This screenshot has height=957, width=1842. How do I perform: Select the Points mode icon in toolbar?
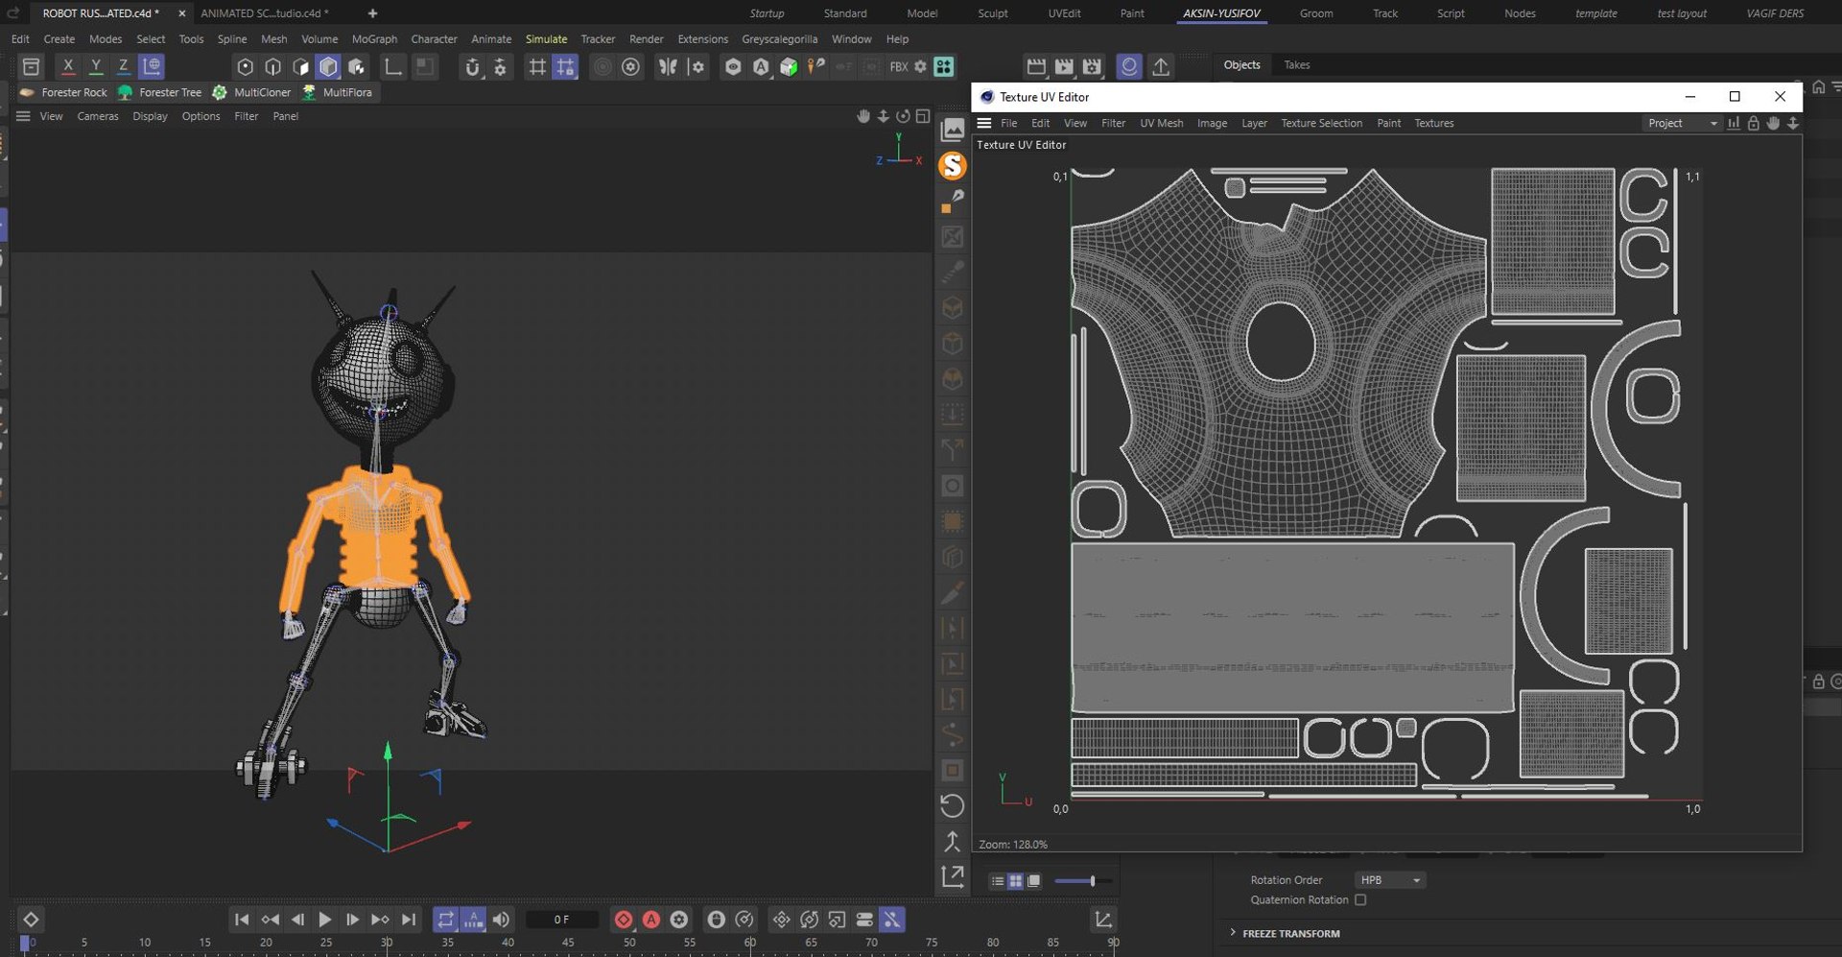click(x=246, y=66)
